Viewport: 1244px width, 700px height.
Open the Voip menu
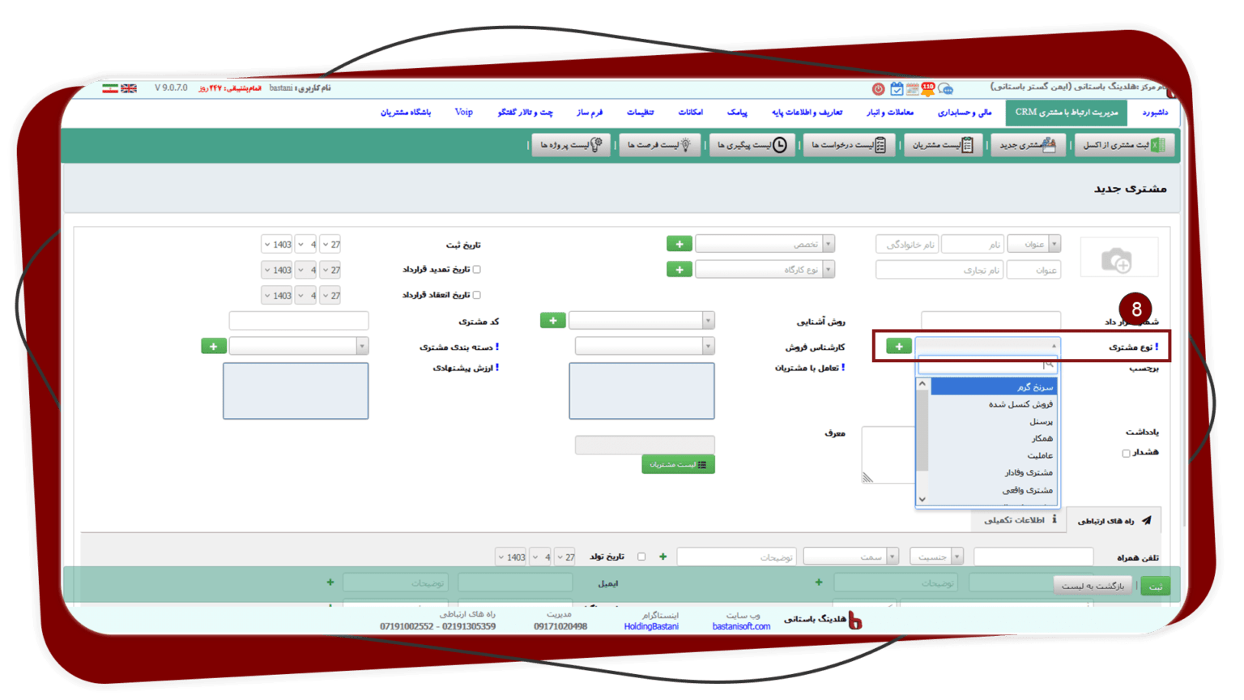[x=463, y=113]
